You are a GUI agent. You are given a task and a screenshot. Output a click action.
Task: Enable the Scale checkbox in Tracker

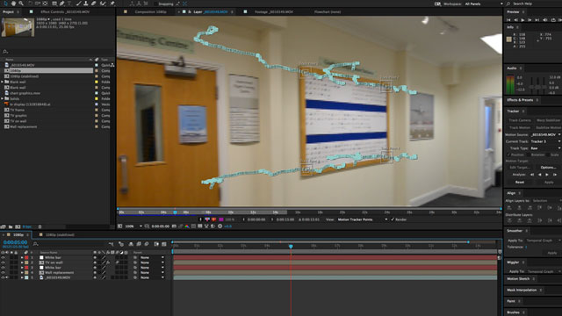(x=548, y=154)
